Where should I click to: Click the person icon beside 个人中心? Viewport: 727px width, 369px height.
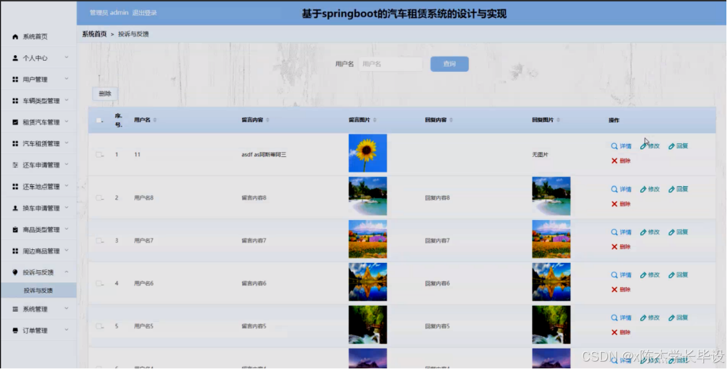point(16,58)
